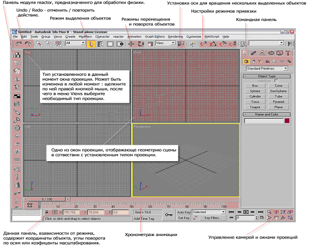
Task: Select the Lights category icon
Action: click(x=260, y=61)
